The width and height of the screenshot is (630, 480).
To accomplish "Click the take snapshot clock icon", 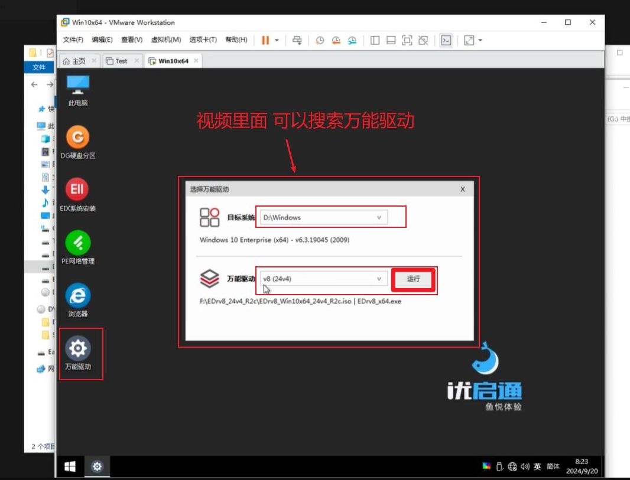I will pyautogui.click(x=320, y=40).
